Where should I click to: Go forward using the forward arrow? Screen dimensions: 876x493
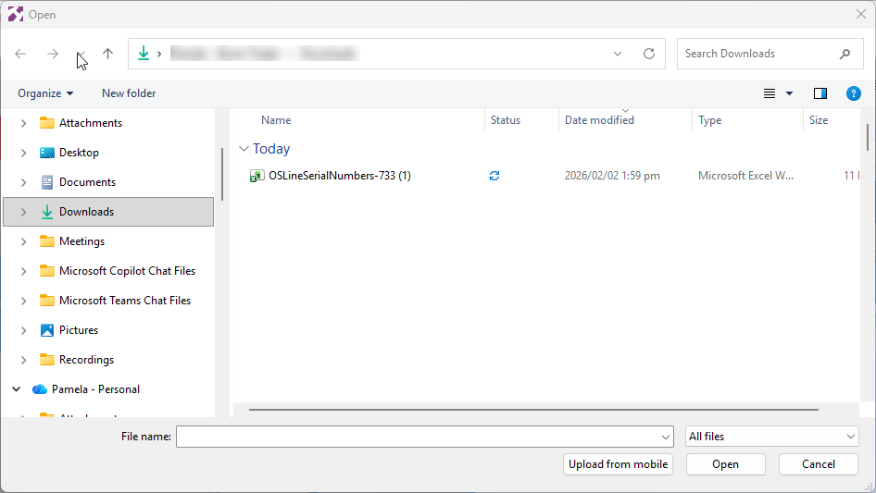point(53,54)
